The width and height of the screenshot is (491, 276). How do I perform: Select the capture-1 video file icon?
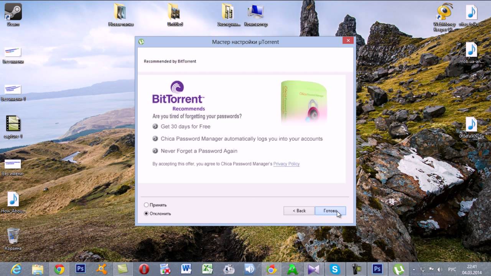(13, 127)
